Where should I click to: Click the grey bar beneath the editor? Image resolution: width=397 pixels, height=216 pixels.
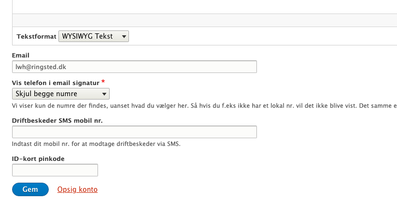pyautogui.click(x=203, y=20)
